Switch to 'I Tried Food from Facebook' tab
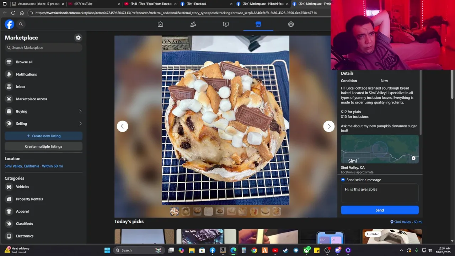Screen dimensions: 455x256 tap(150, 4)
